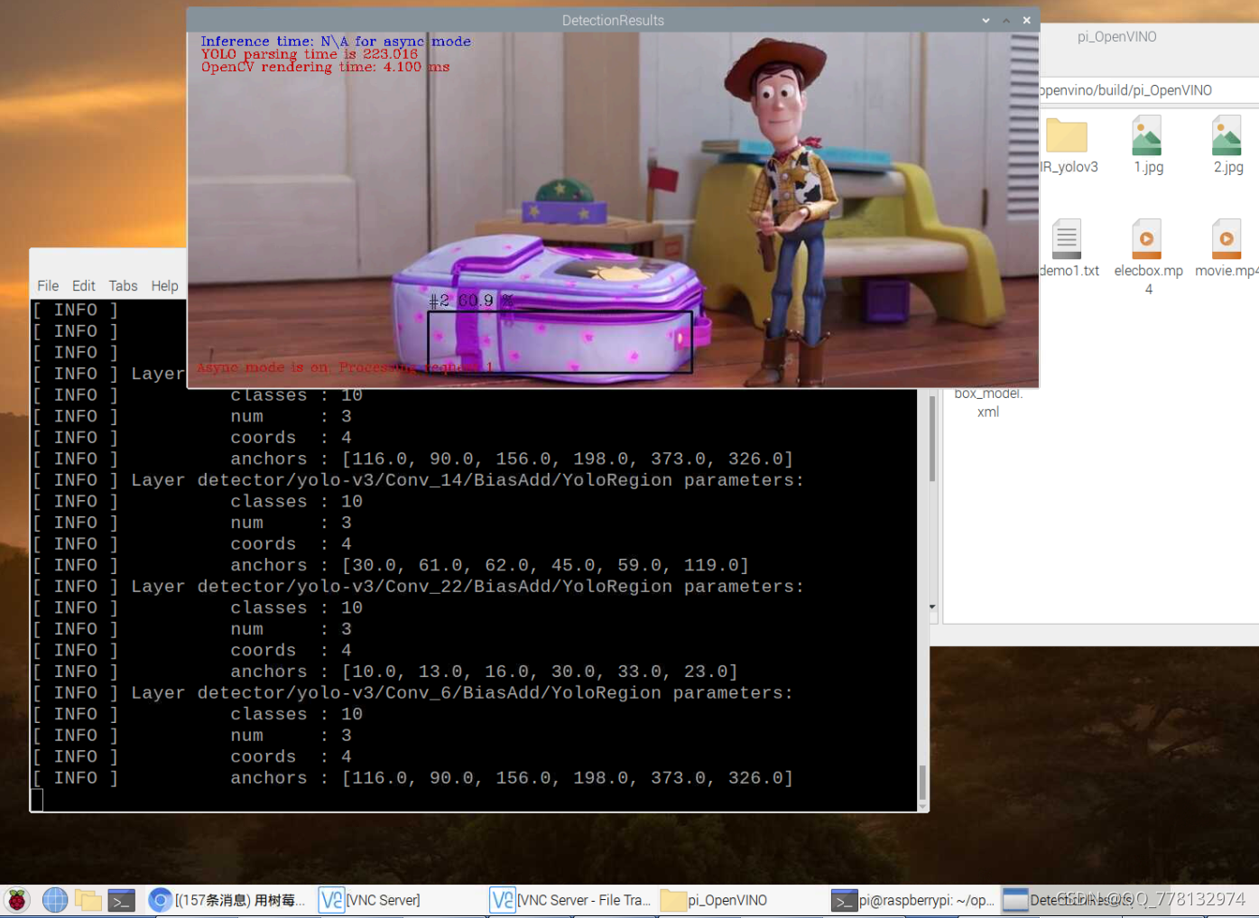Open terminal Help menu
The height and width of the screenshot is (918, 1259).
click(164, 286)
